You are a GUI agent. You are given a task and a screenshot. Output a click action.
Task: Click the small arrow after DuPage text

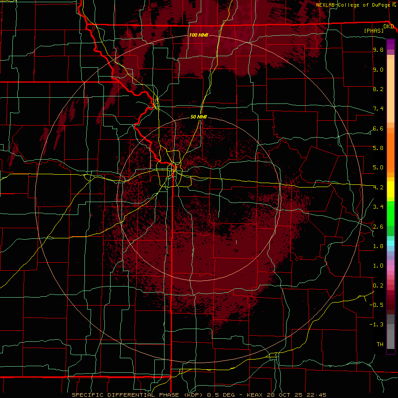coord(394,4)
